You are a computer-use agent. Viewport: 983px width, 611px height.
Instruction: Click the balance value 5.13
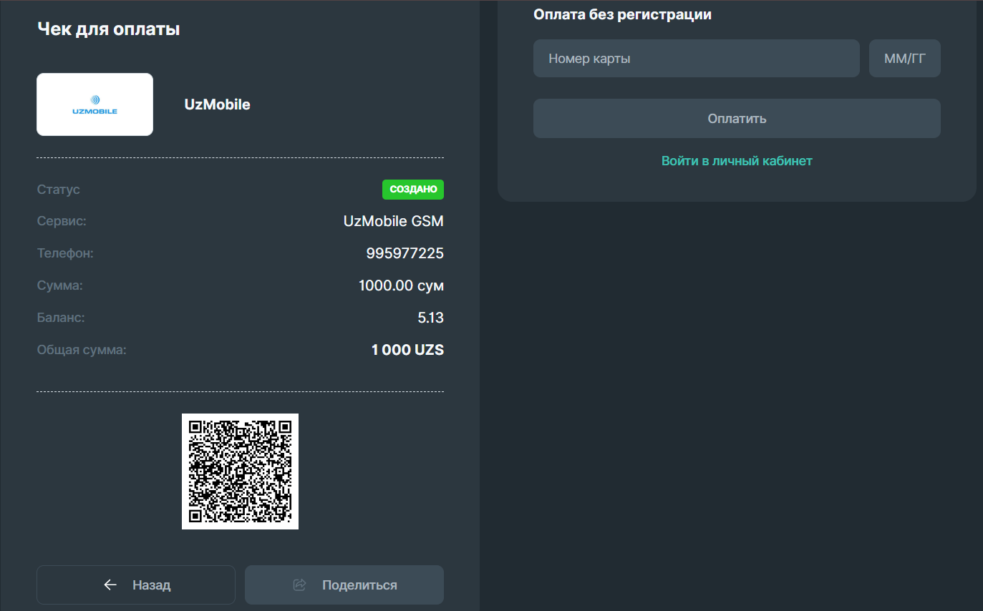coord(430,318)
